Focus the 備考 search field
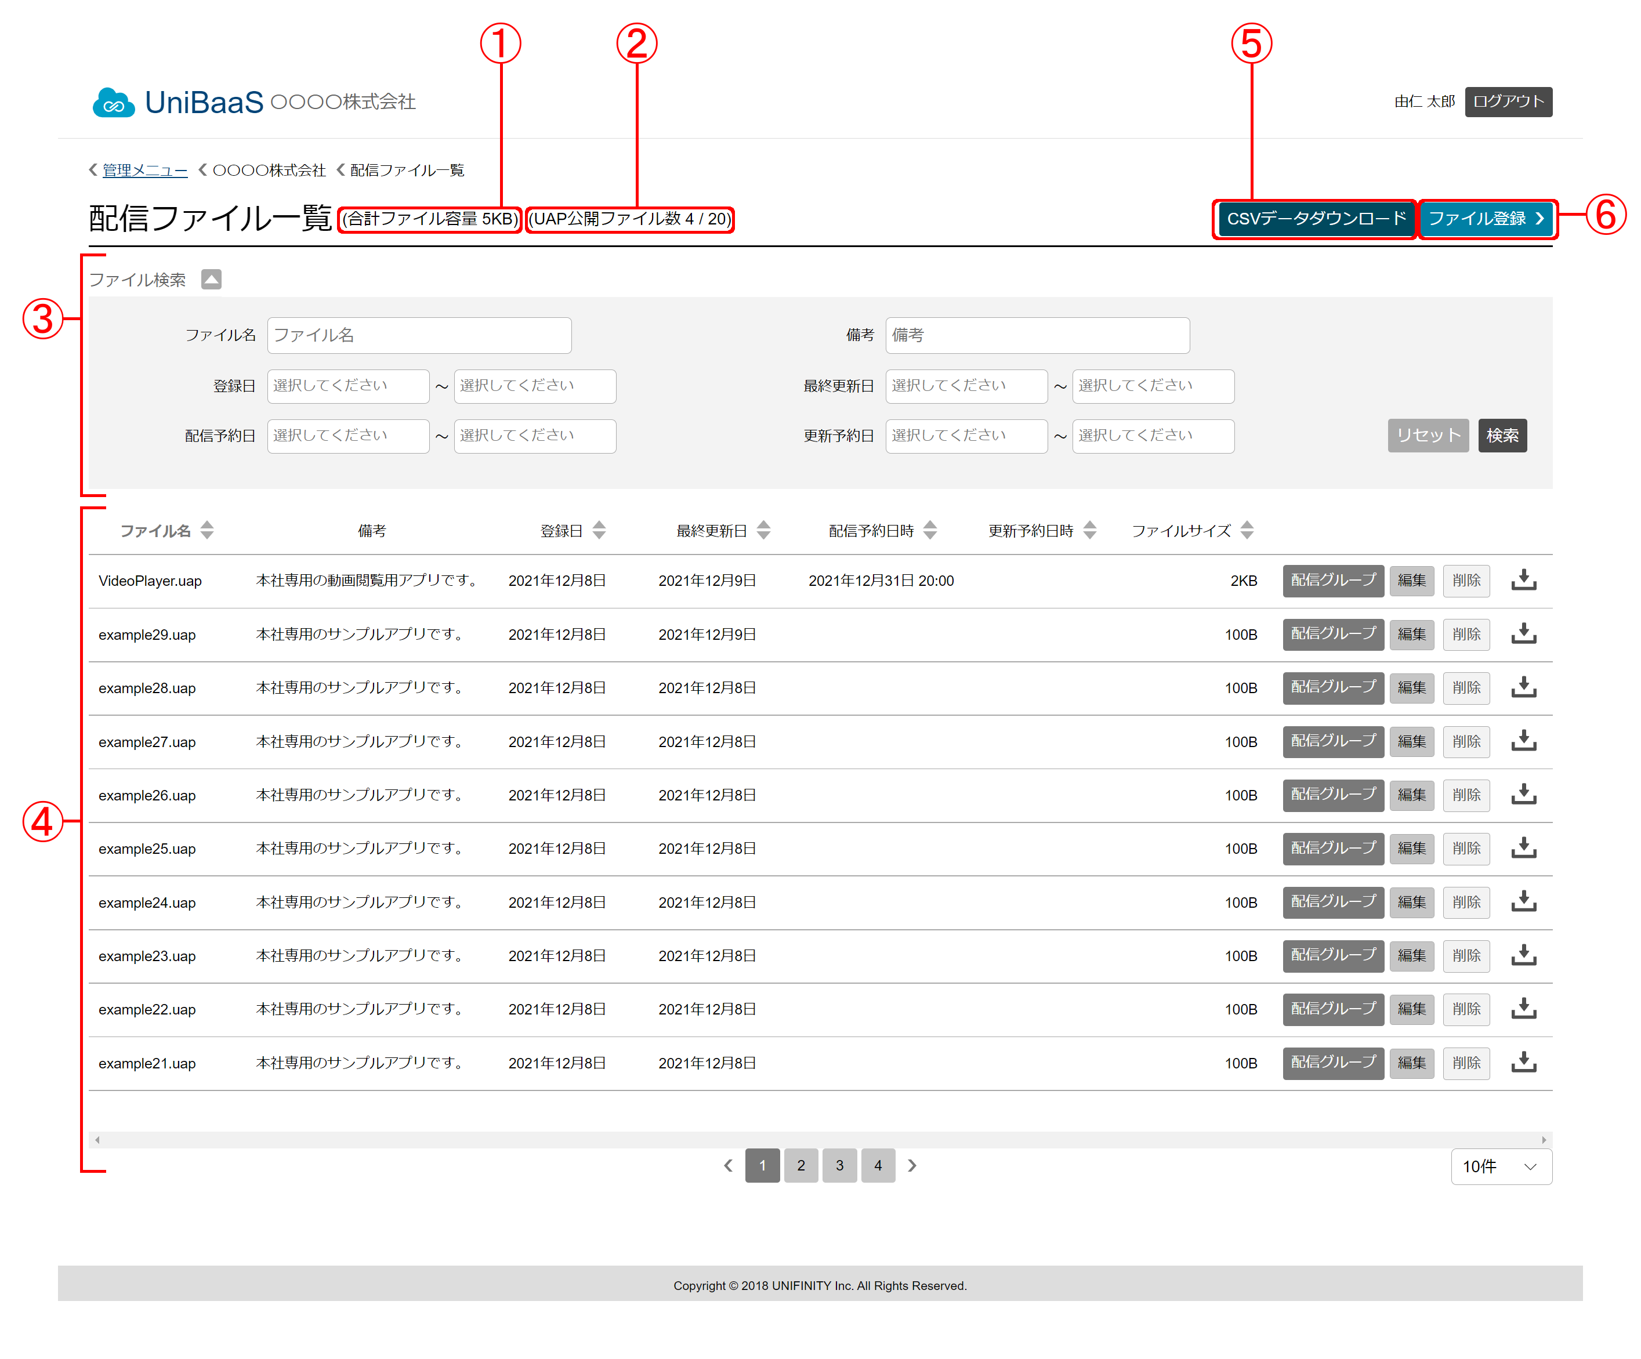Viewport: 1641px width, 1359px height. 1037,335
